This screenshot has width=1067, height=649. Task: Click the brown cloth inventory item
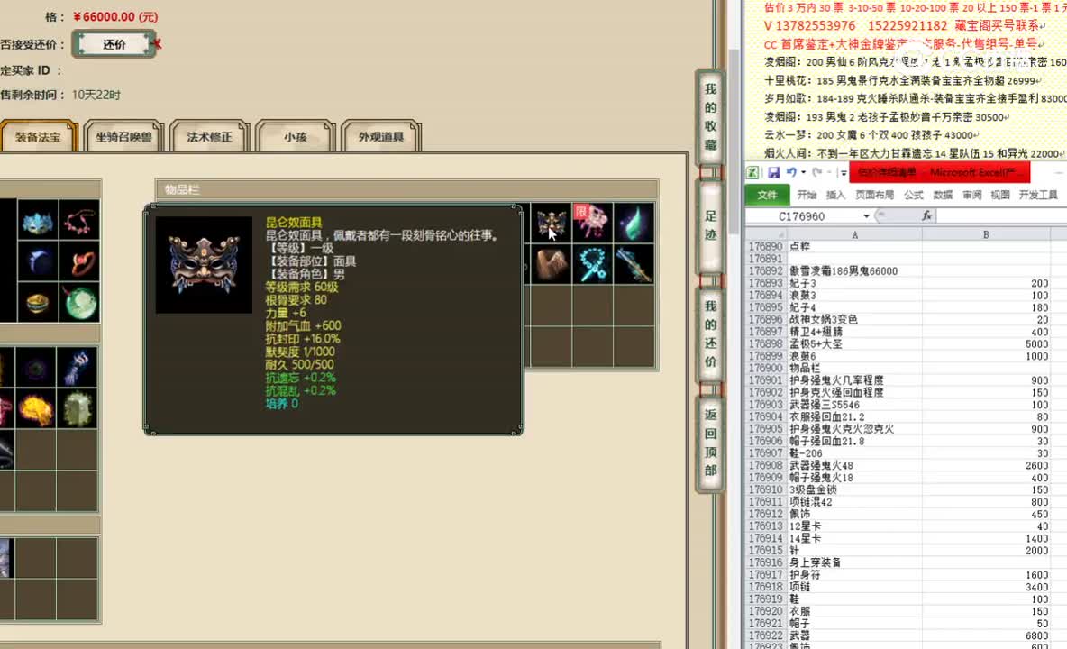(551, 264)
